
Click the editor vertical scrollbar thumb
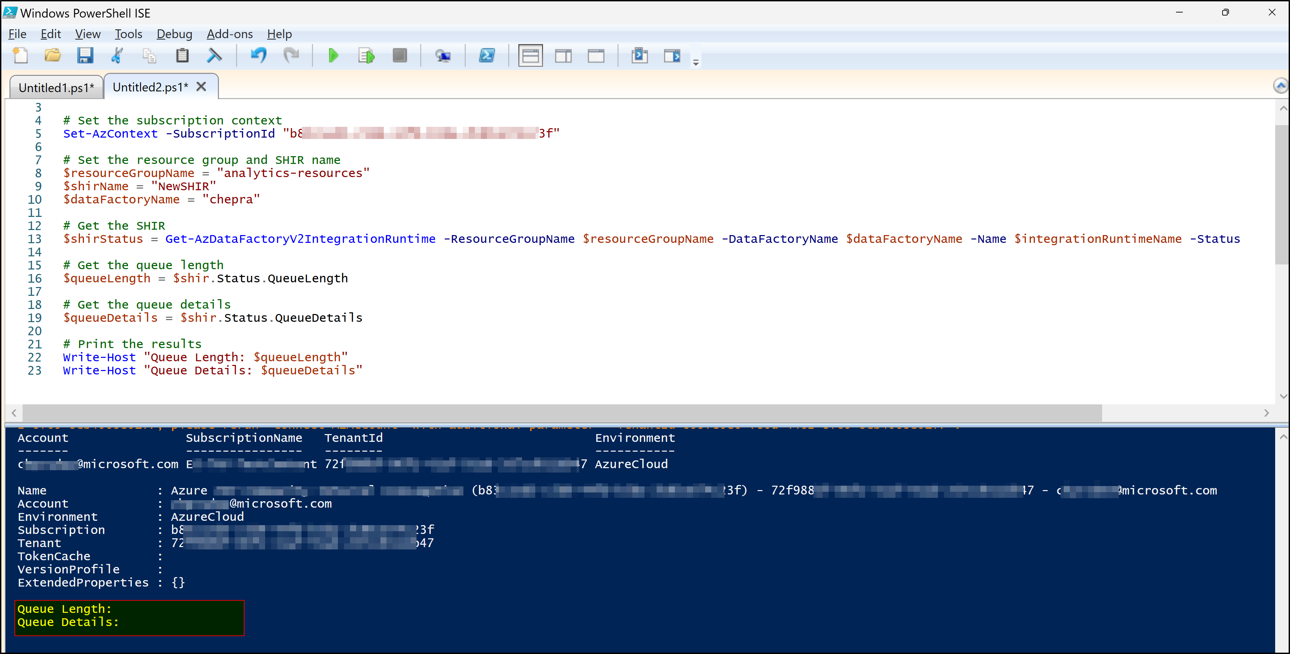(1283, 195)
